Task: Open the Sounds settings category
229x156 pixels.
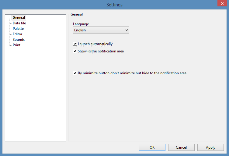Action: pyautogui.click(x=19, y=40)
